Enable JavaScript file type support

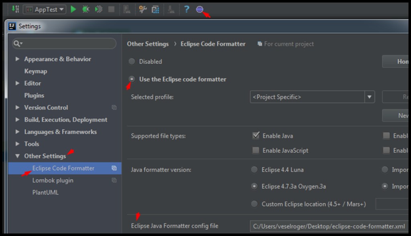[x=256, y=150]
